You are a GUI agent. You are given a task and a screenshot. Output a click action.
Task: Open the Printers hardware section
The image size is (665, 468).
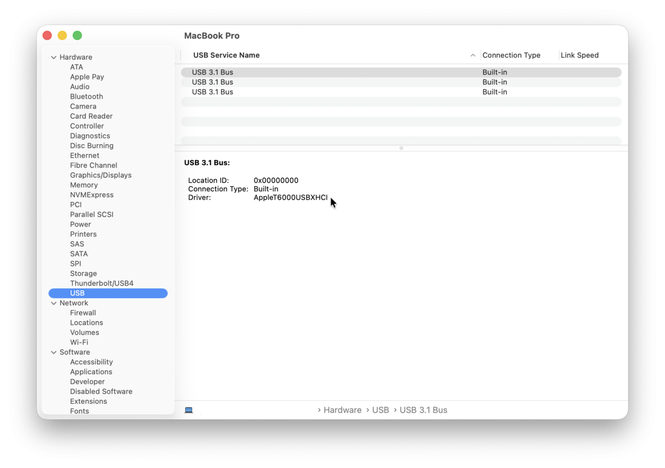coord(83,234)
